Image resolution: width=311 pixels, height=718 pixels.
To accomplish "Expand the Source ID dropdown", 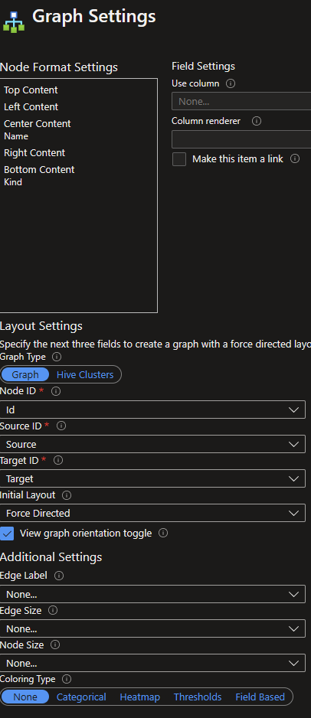I will (x=152, y=444).
